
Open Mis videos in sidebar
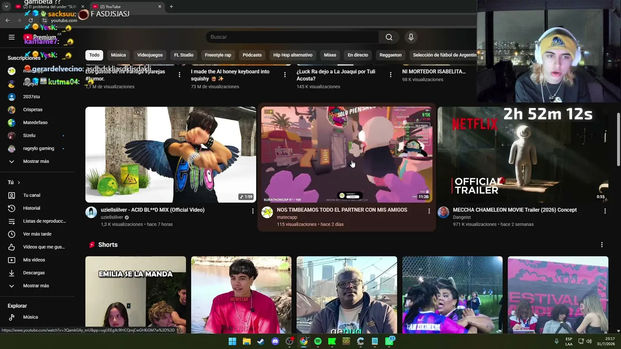point(39,260)
